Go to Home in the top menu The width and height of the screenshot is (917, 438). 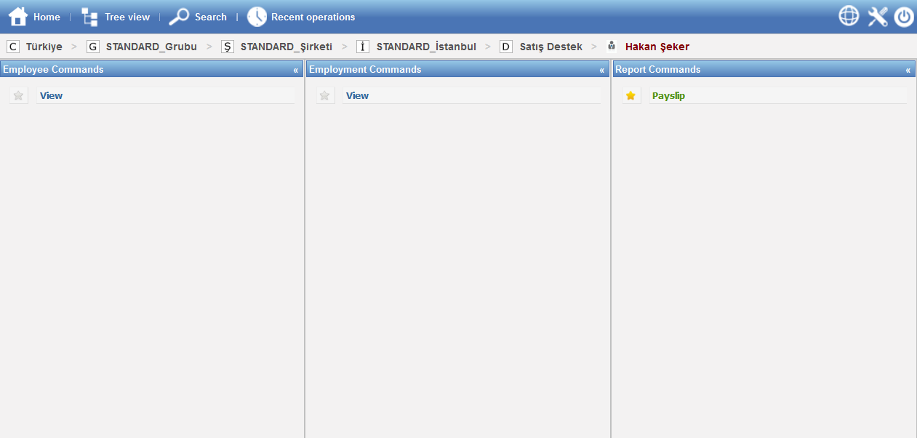[x=47, y=17]
